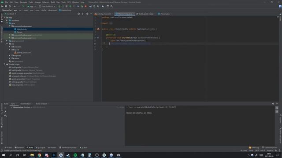Click the intention lightbulb in the editor

[x=104, y=43]
